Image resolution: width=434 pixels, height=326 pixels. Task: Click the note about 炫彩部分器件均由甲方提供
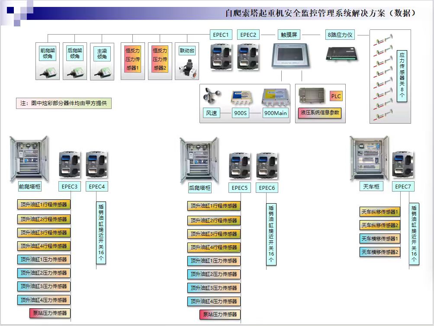click(x=64, y=104)
